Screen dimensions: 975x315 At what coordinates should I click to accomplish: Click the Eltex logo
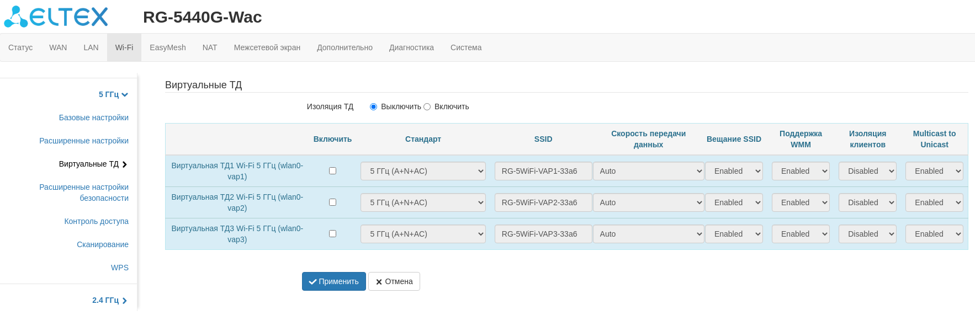coord(56,17)
